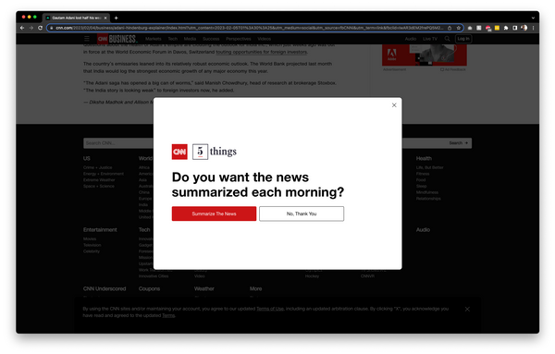
Task: Open the CNN hamburger menu
Action: pyautogui.click(x=87, y=39)
